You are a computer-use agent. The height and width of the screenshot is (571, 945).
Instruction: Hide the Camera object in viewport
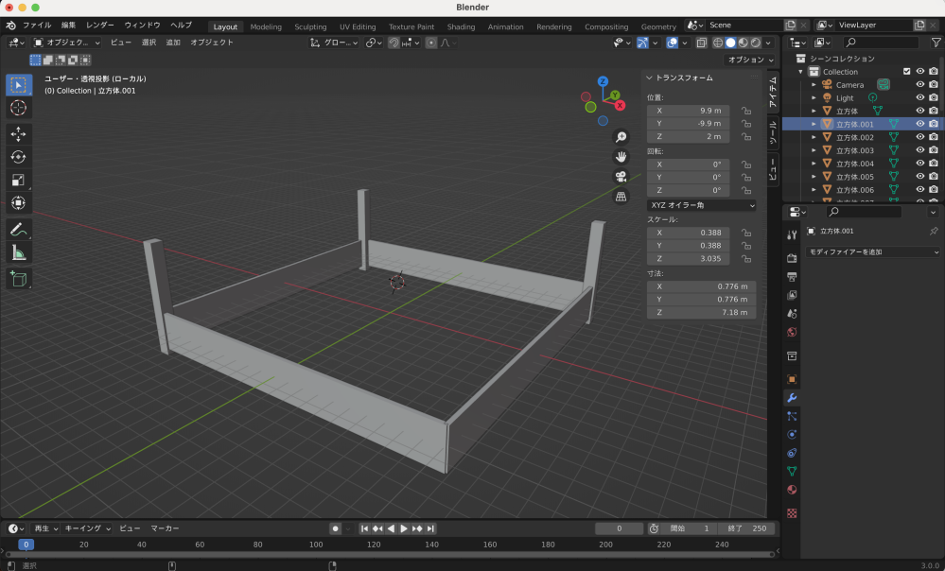coord(920,84)
